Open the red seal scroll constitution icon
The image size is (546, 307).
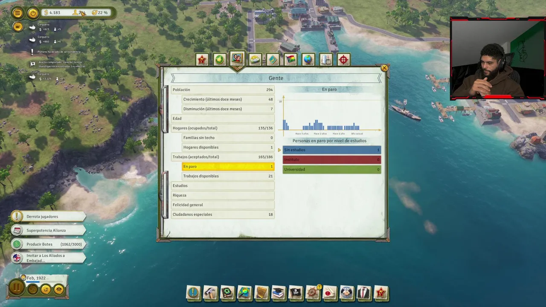click(x=330, y=293)
